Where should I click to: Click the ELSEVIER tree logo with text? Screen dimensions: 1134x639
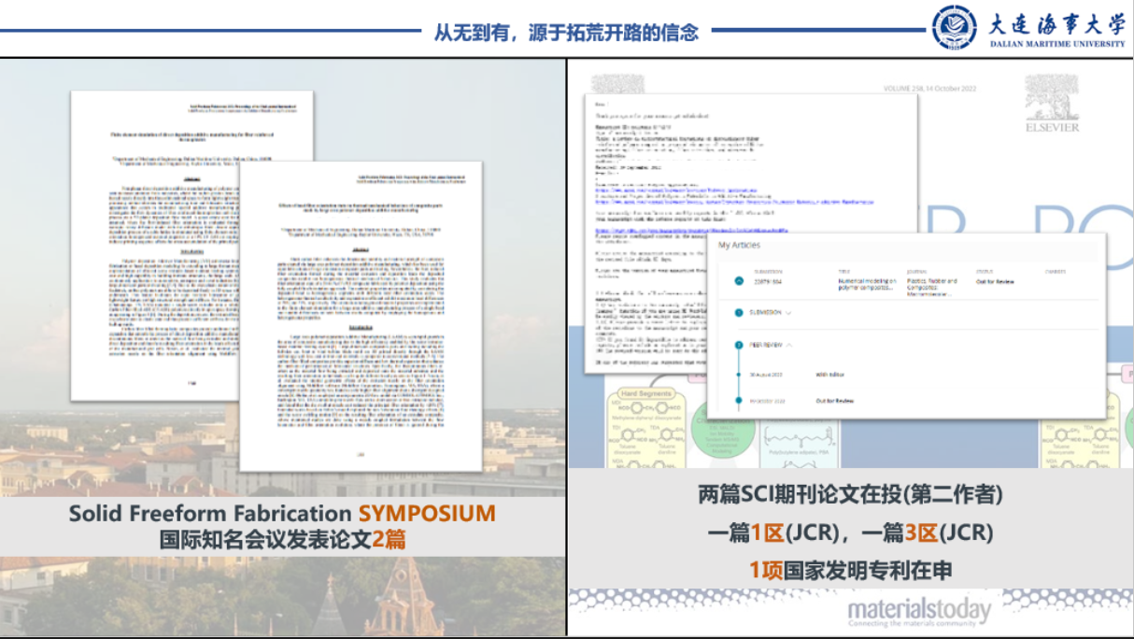coord(1051,103)
